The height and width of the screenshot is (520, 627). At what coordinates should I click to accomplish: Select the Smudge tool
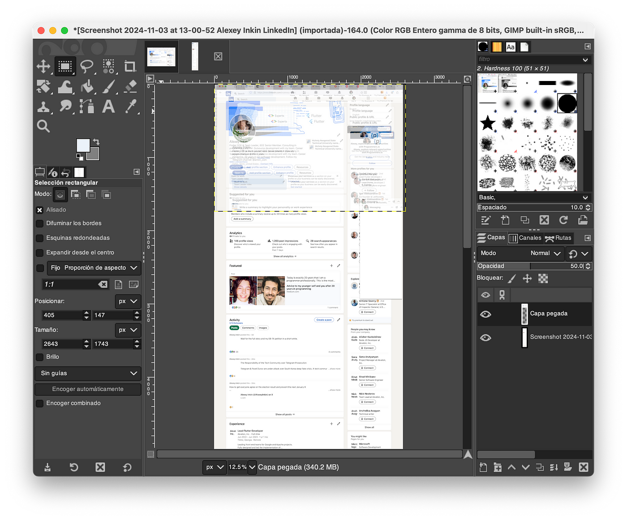[x=65, y=107]
